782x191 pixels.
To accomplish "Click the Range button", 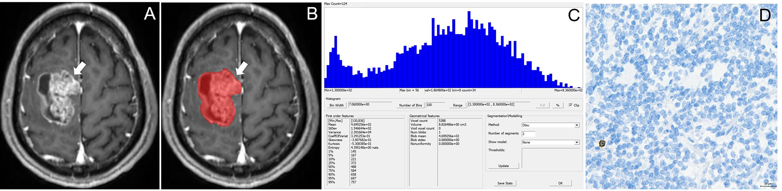I will click(x=458, y=105).
